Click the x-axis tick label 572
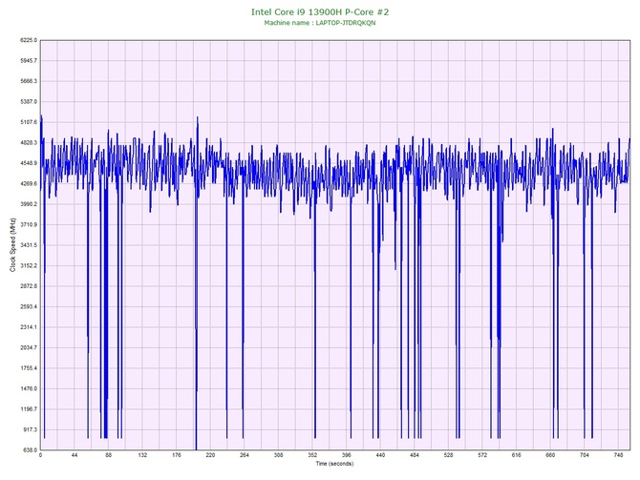 point(482,455)
